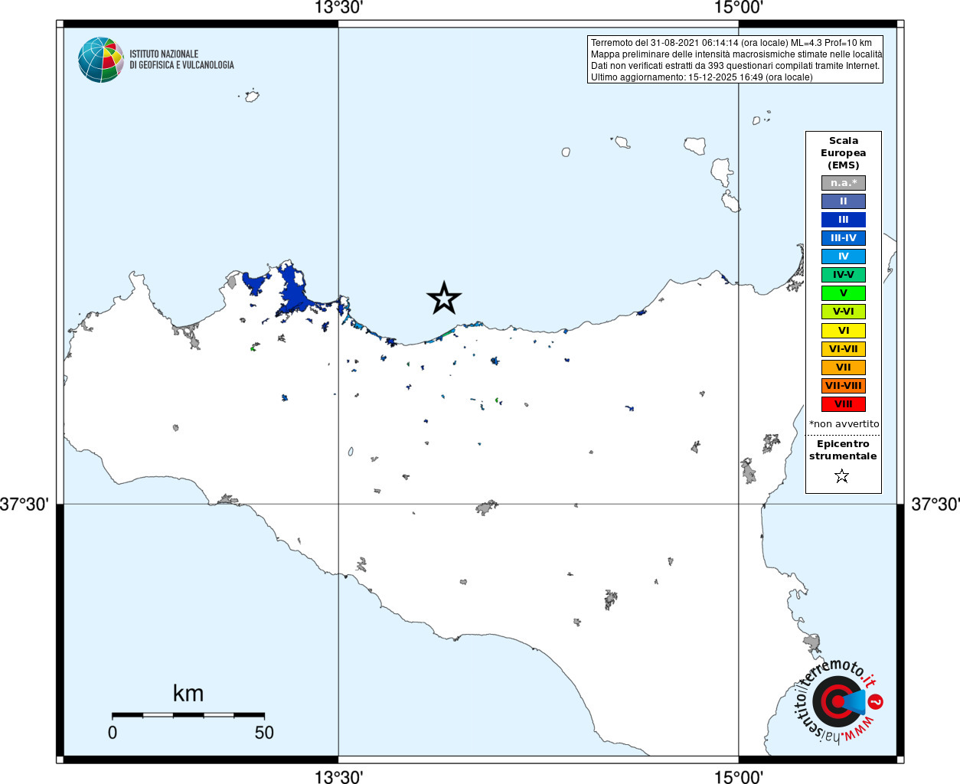This screenshot has height=784, width=960.
Task: Click the epicenter star on the map
Action: pos(444,298)
